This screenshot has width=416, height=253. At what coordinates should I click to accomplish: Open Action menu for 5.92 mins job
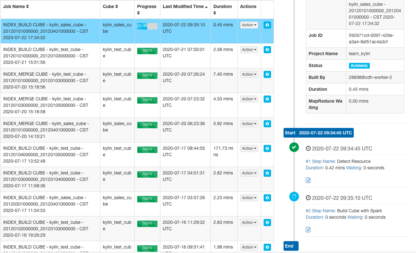[249, 124]
